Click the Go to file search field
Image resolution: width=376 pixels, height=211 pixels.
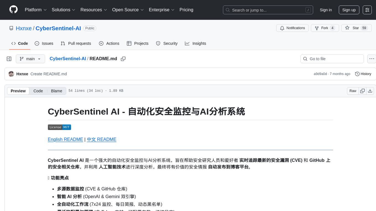pyautogui.click(x=332, y=59)
